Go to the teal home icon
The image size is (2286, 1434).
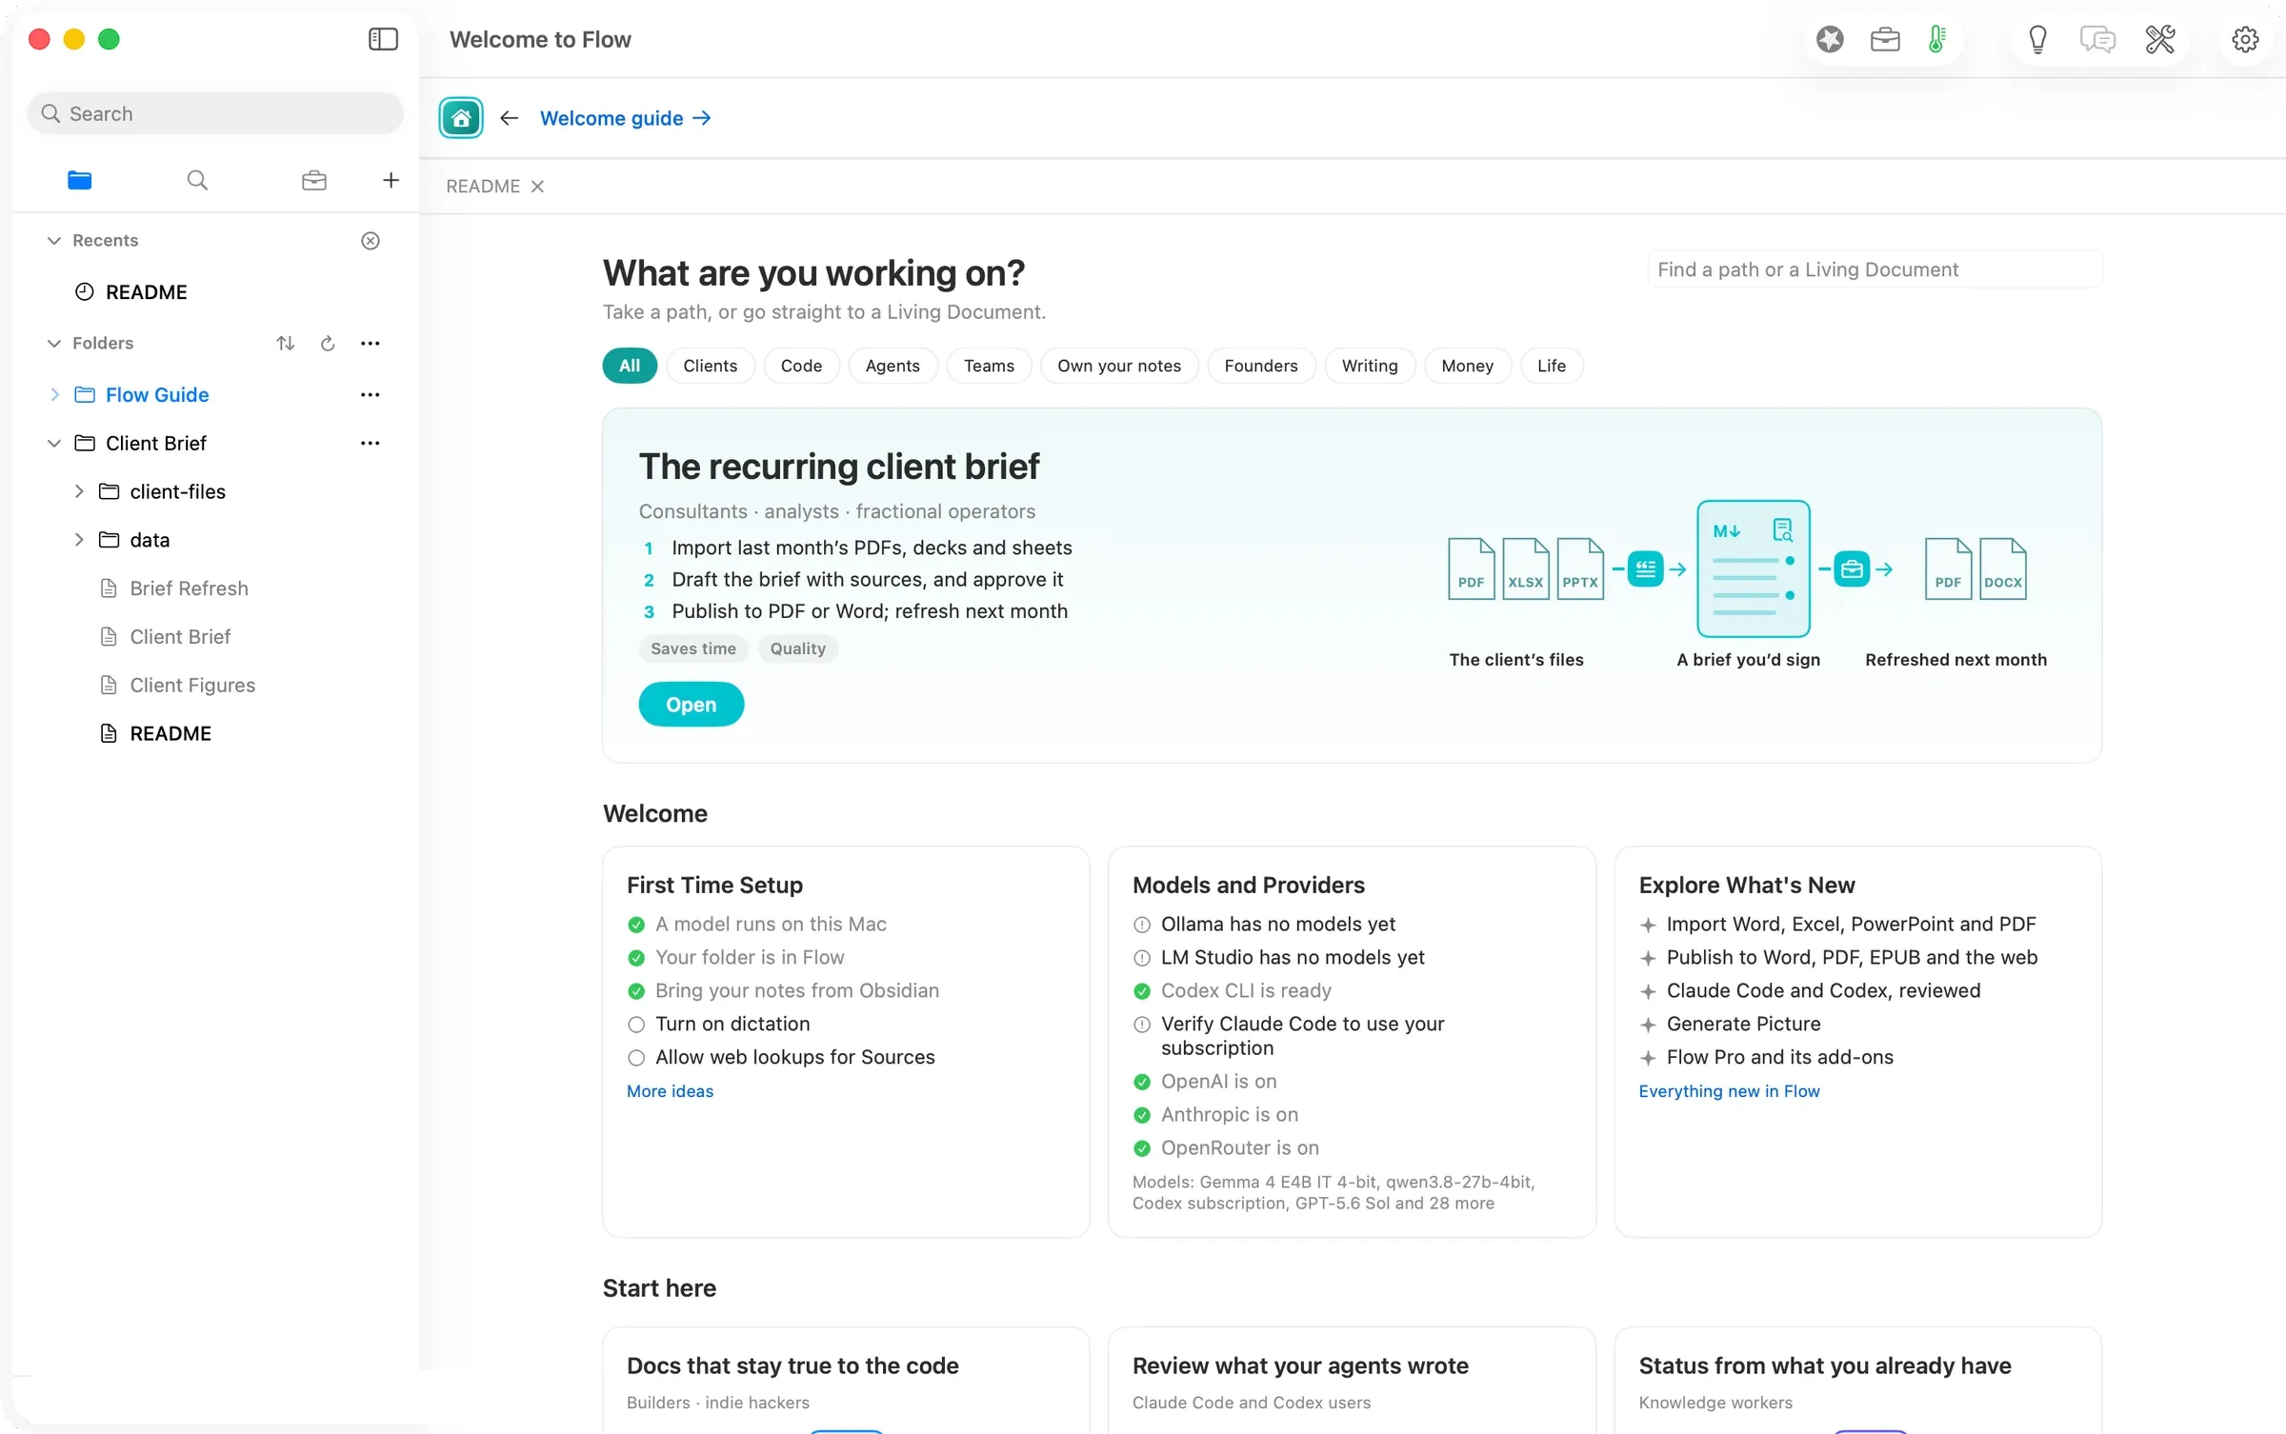[x=461, y=118]
